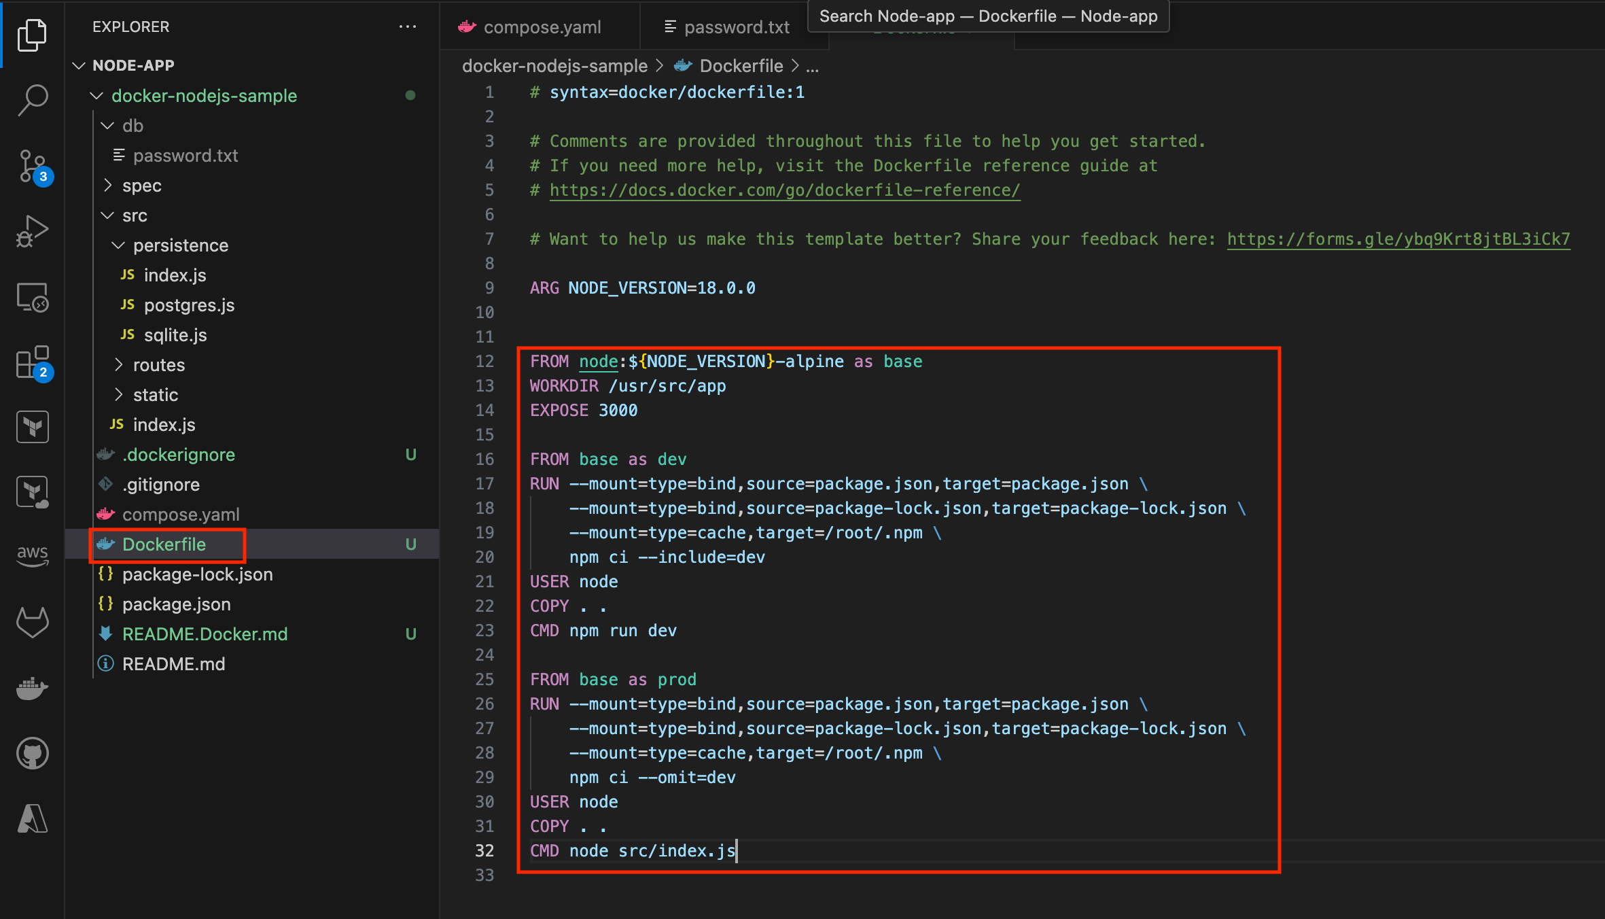Expand the routes folder

(118, 365)
